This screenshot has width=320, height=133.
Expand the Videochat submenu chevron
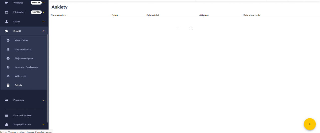43,3
